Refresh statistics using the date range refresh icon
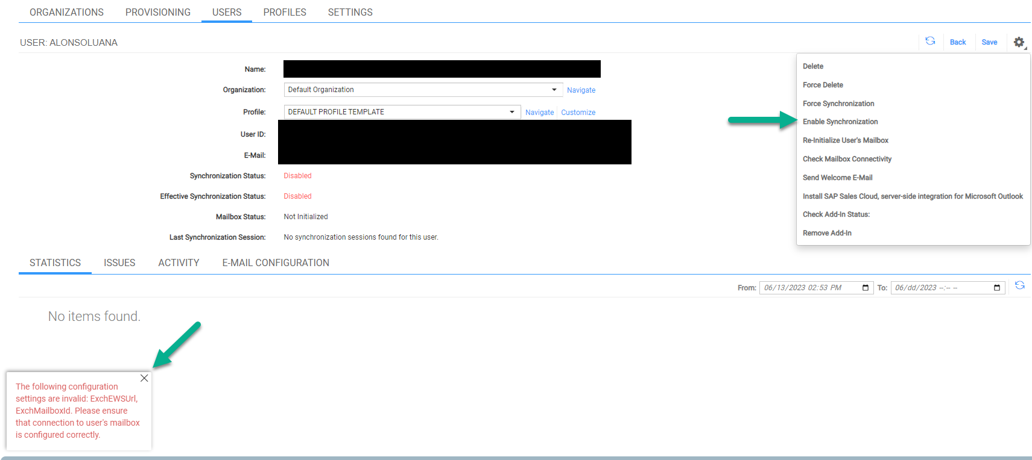1032x460 pixels. click(1020, 285)
